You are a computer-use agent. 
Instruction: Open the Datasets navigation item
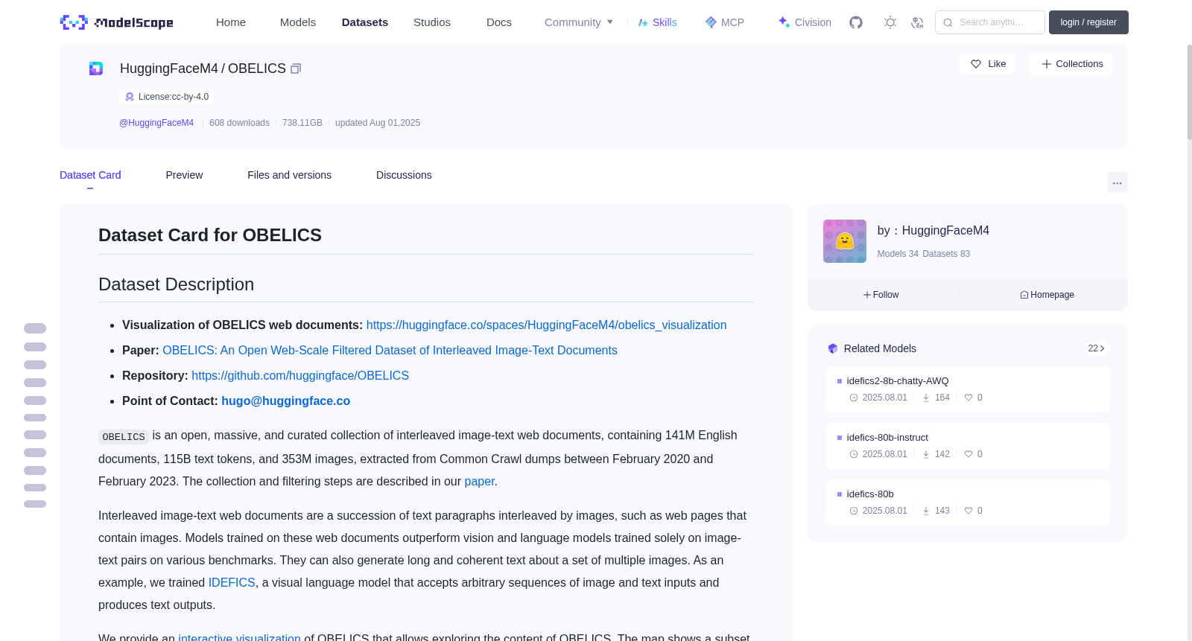(x=365, y=22)
